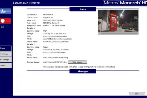This screenshot has width=147, height=98.
Task: Select the Preview Stream rtsp address
Action: tap(55, 62)
